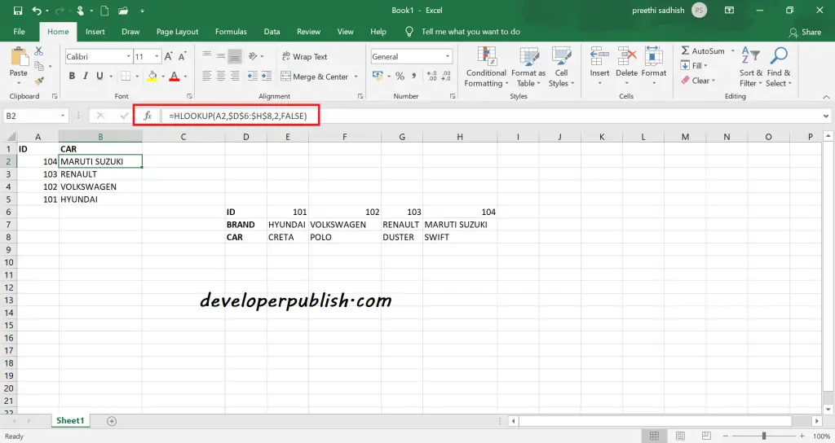Switch to the Insert tab
The width and height of the screenshot is (835, 443).
coord(95,32)
